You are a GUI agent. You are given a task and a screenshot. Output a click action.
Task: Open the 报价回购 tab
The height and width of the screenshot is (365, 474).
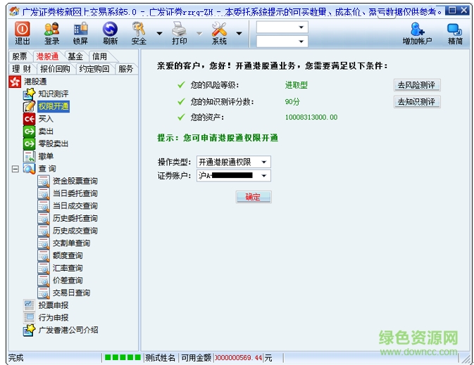55,69
